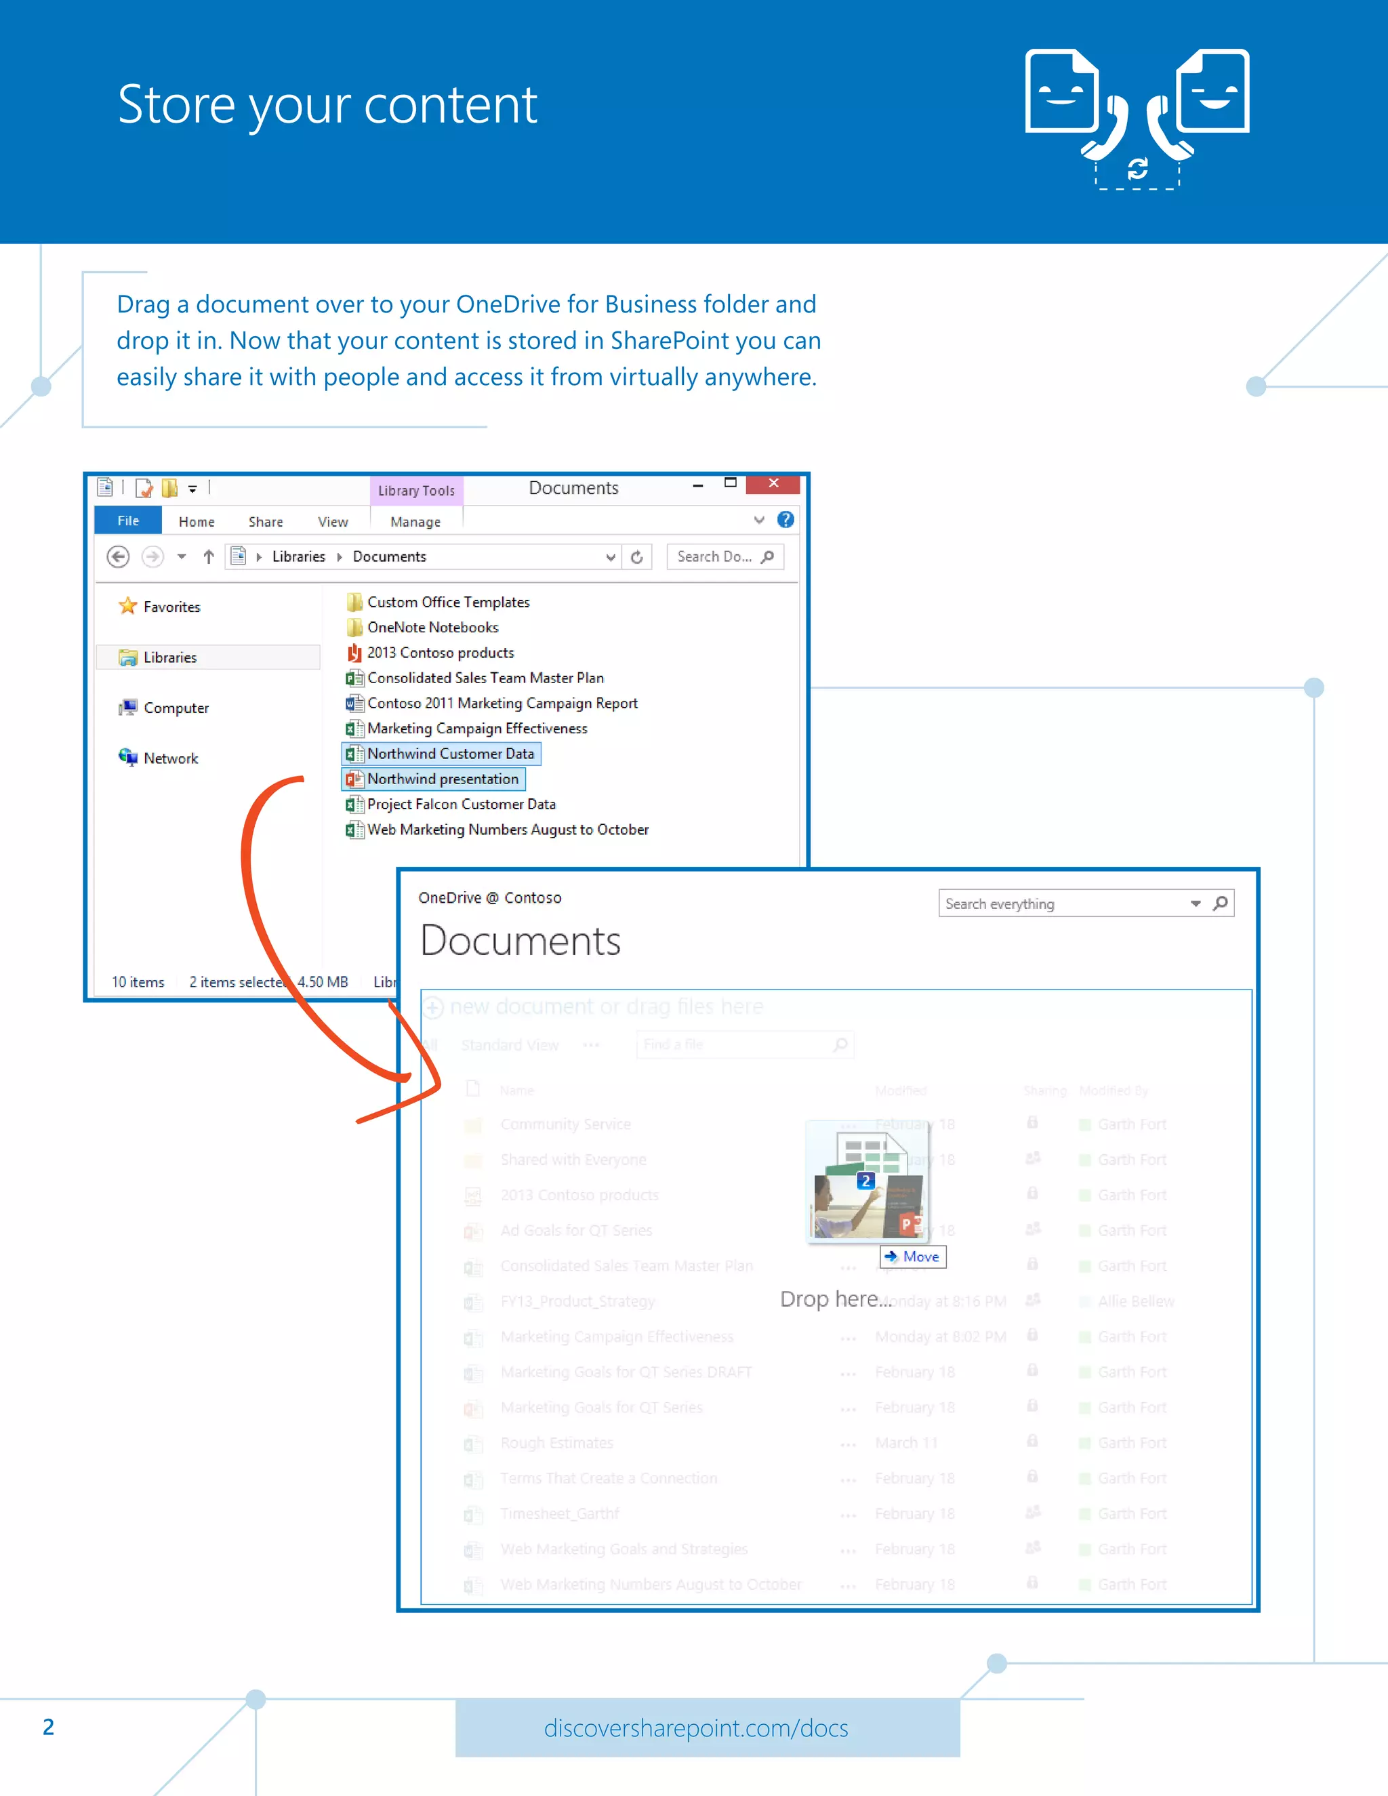This screenshot has height=1796, width=1388.
Task: Click the search magnifier in OneDrive search box
Action: 1220,903
